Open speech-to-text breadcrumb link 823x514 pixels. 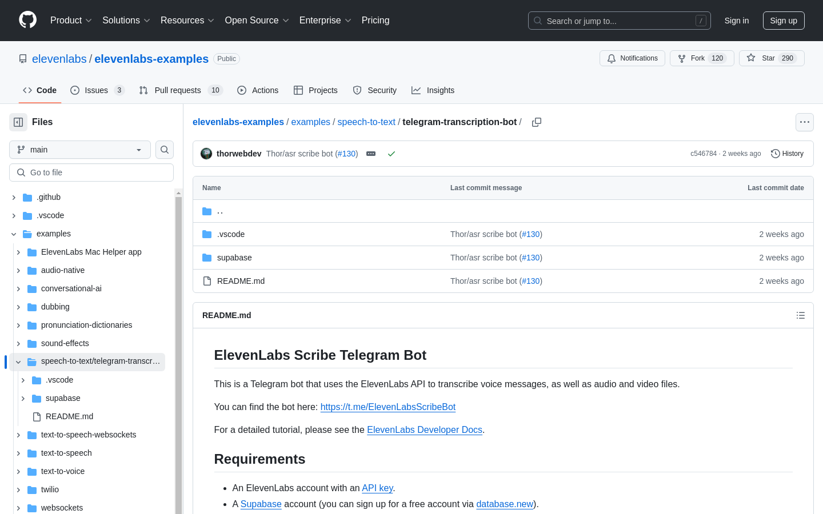tap(366, 122)
